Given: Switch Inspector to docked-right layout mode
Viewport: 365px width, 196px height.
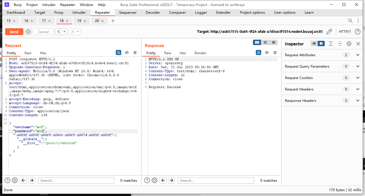Looking at the screenshot, I should [x=321, y=44].
